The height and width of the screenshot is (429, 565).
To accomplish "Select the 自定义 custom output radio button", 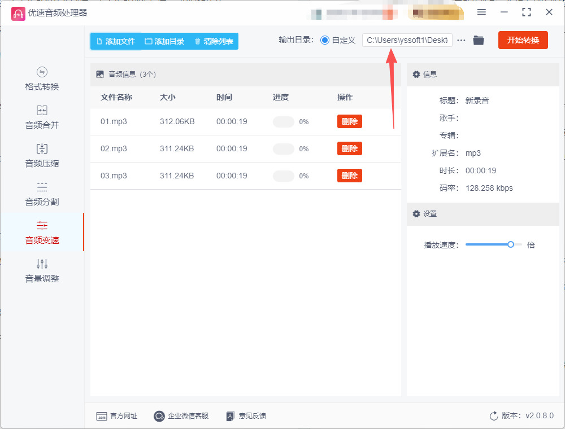I will [325, 40].
